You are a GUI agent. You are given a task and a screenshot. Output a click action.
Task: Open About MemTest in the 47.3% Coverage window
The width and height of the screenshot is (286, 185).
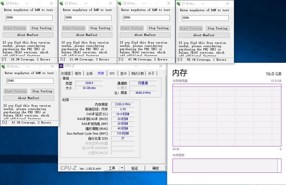click(29, 98)
